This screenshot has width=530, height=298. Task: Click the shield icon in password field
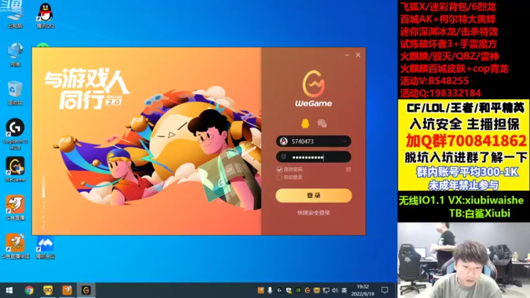(x=284, y=157)
